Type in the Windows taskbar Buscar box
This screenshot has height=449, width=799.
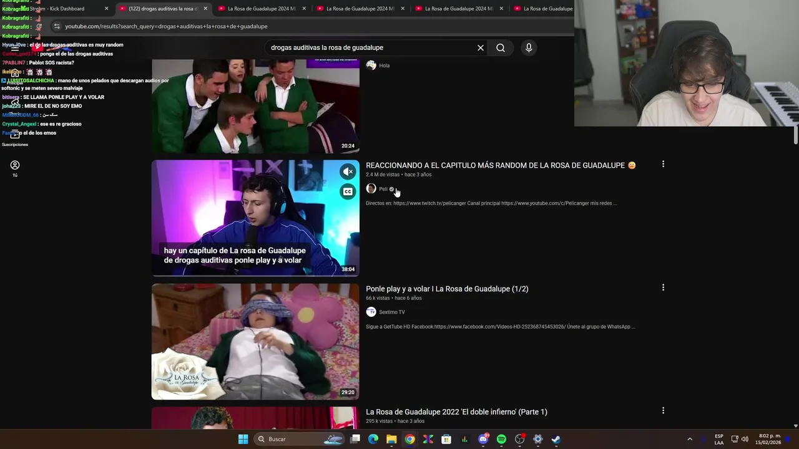click(x=300, y=439)
